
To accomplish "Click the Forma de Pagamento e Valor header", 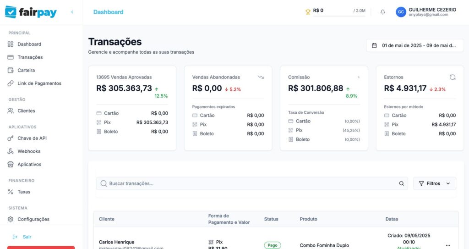I will [229, 219].
